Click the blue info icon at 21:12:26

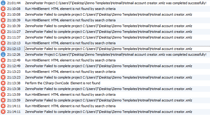tap(3, 54)
